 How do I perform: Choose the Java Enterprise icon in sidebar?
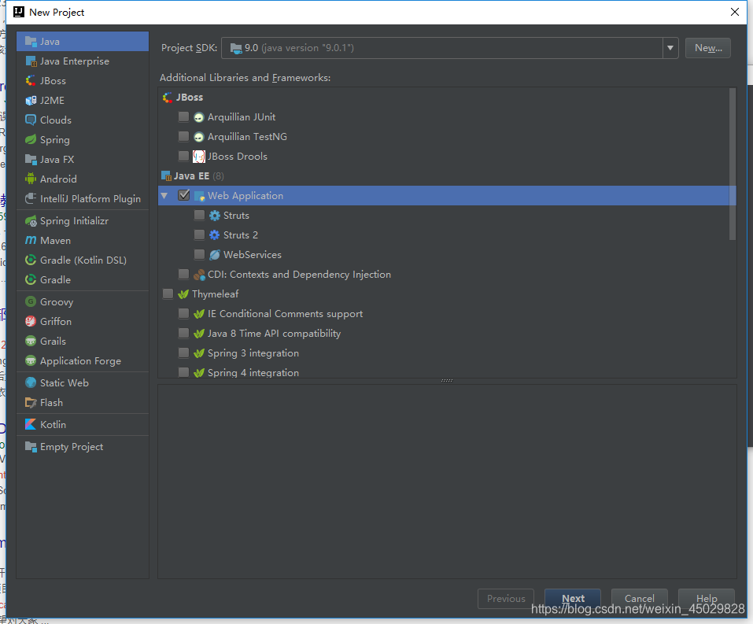point(31,61)
